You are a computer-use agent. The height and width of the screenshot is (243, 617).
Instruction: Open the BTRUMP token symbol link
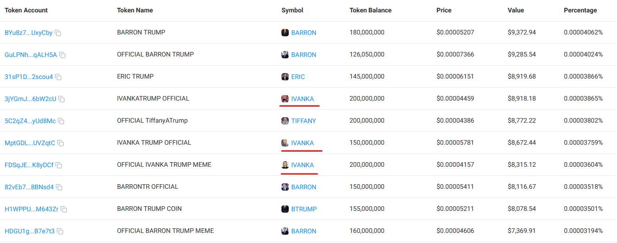(304, 209)
